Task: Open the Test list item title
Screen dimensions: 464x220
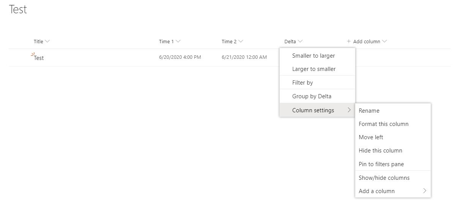Action: 39,58
